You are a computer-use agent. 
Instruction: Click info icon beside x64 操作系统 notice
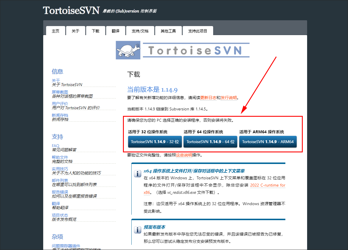click(137, 174)
